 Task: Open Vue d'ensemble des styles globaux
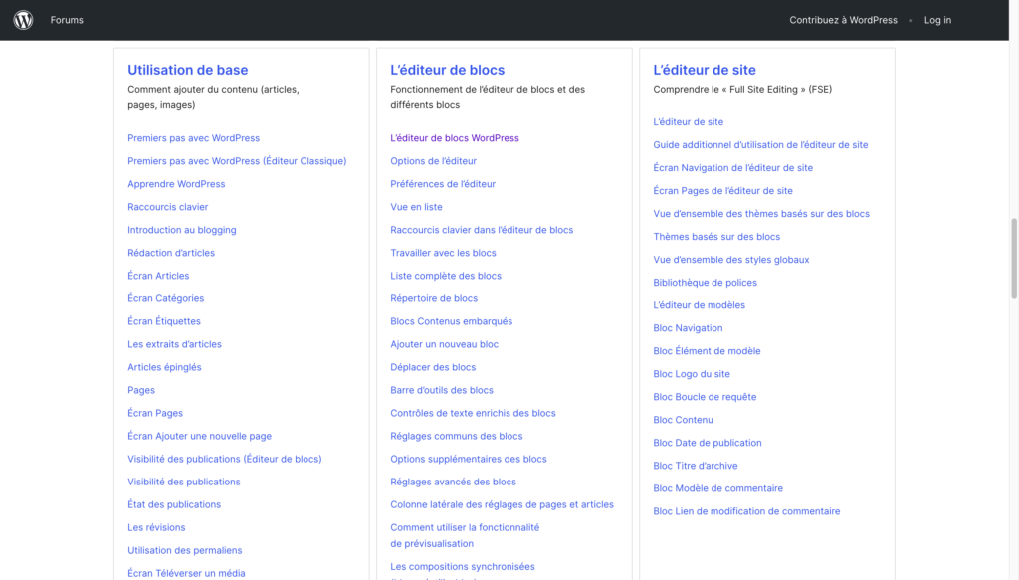[731, 259]
